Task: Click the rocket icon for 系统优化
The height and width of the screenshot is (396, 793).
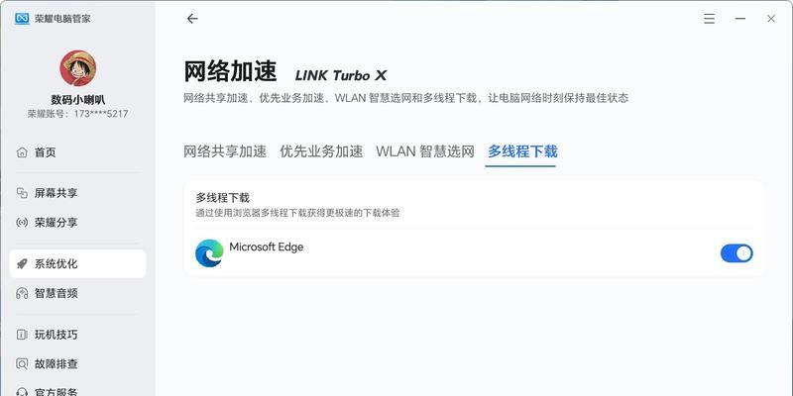Action: click(22, 263)
